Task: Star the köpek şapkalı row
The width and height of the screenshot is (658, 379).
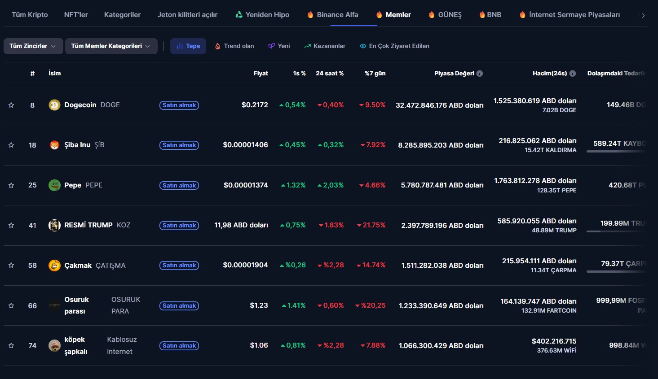Action: pos(11,345)
